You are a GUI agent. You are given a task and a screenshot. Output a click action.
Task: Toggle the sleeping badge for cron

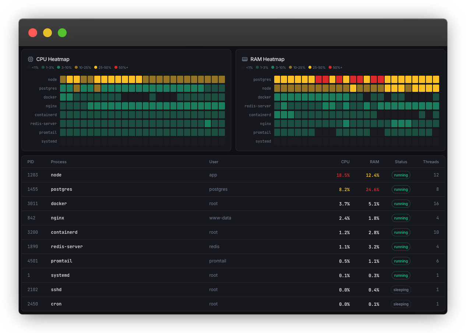[x=401, y=304]
